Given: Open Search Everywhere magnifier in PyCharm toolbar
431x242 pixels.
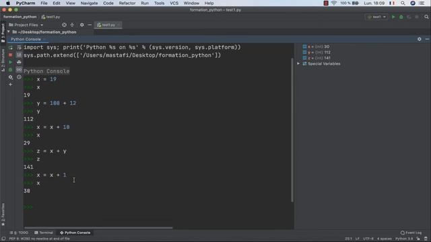Looking at the screenshot, I should [x=426, y=17].
